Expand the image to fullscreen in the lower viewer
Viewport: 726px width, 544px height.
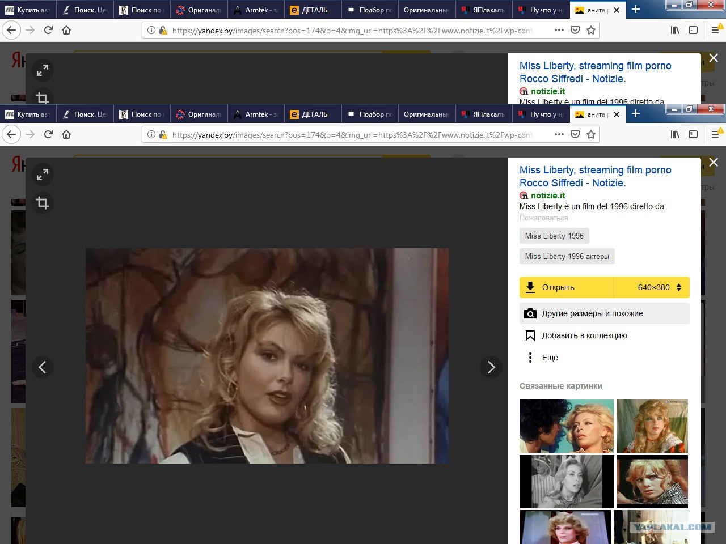click(43, 175)
